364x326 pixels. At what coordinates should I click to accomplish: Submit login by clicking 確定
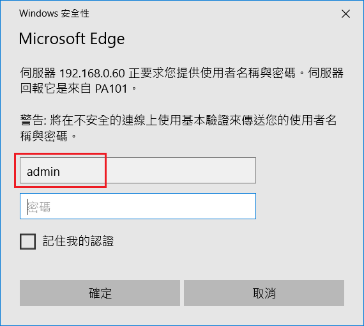[x=100, y=293]
